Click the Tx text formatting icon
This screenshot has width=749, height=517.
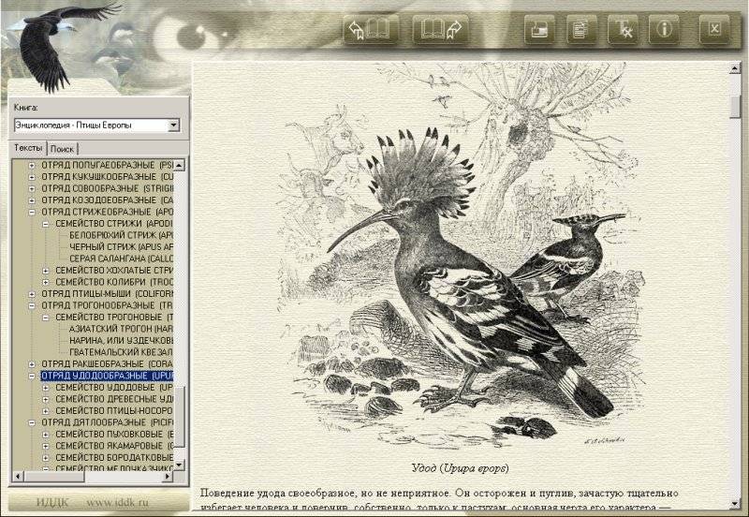622,29
